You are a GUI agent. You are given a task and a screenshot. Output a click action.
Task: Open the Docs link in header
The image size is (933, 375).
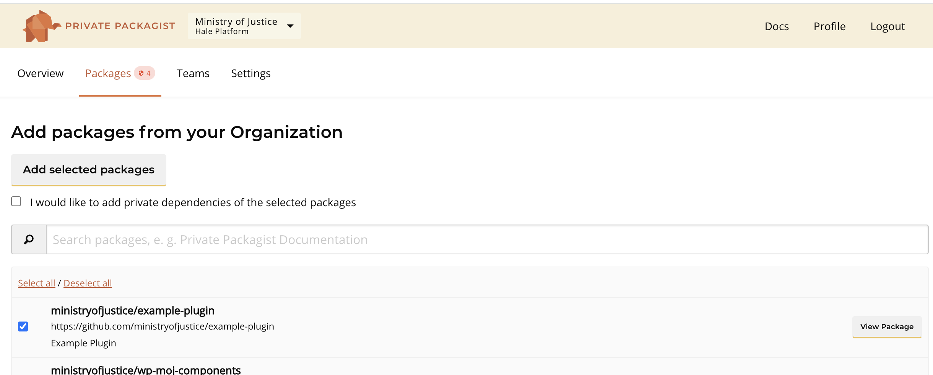[777, 26]
